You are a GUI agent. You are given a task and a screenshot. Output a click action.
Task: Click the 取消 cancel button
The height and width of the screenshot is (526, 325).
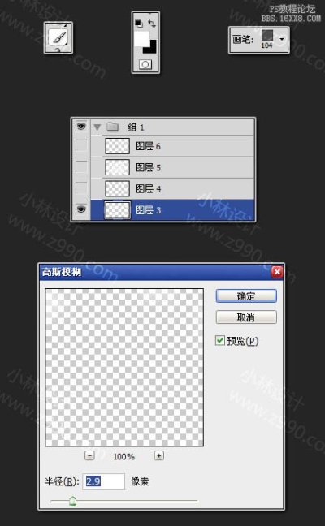(x=246, y=317)
